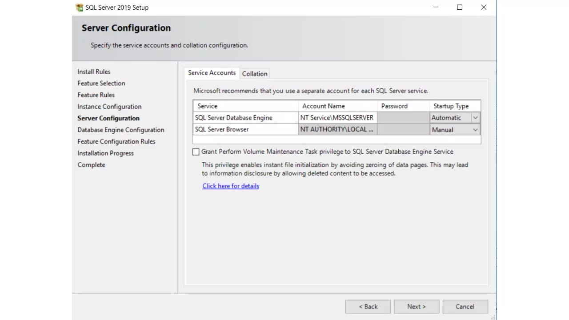Select the SQL Server Database Engine service row
569x320 pixels.
(246, 118)
